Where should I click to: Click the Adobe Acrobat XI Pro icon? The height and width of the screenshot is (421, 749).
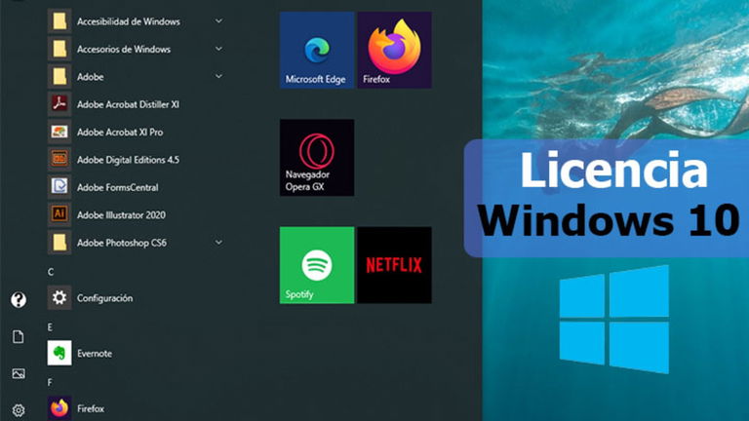click(x=59, y=132)
